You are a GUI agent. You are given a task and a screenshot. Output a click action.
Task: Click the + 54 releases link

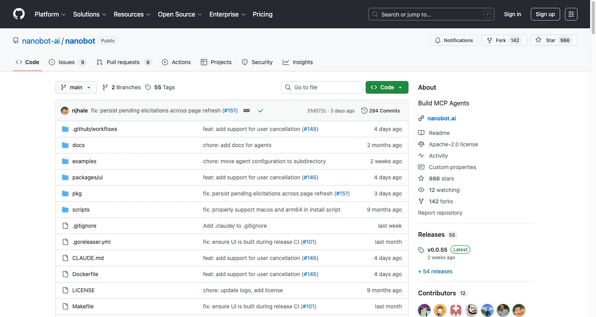tap(435, 271)
